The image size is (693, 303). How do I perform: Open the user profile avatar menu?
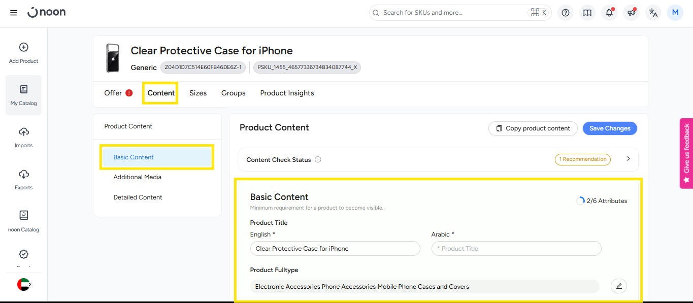tap(675, 13)
